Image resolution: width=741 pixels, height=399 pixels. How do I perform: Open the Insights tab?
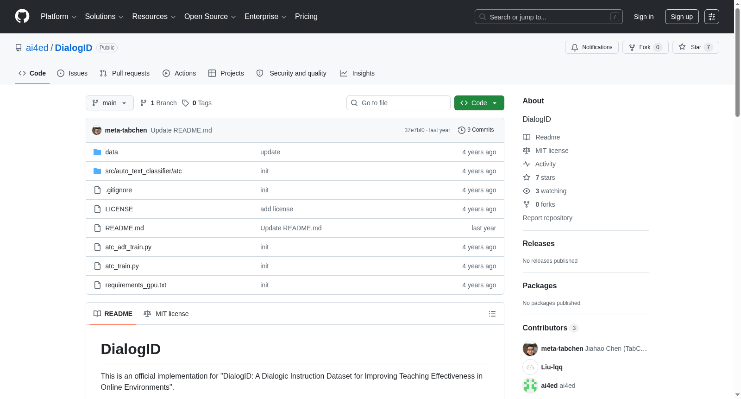coord(357,73)
